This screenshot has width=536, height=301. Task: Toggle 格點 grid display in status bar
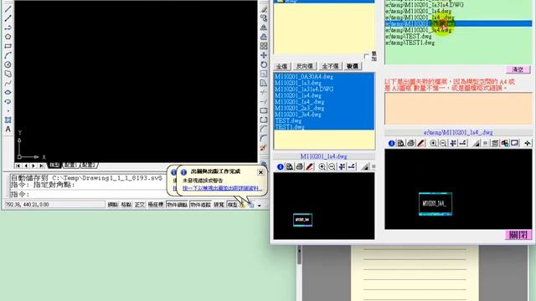(126, 204)
